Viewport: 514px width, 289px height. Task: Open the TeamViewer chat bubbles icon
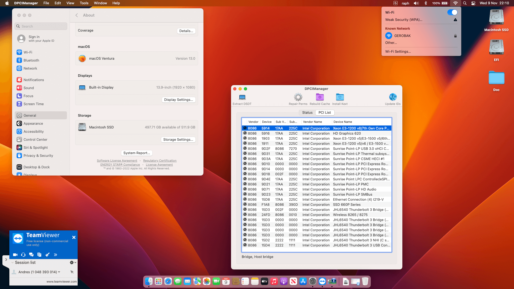click(x=31, y=255)
